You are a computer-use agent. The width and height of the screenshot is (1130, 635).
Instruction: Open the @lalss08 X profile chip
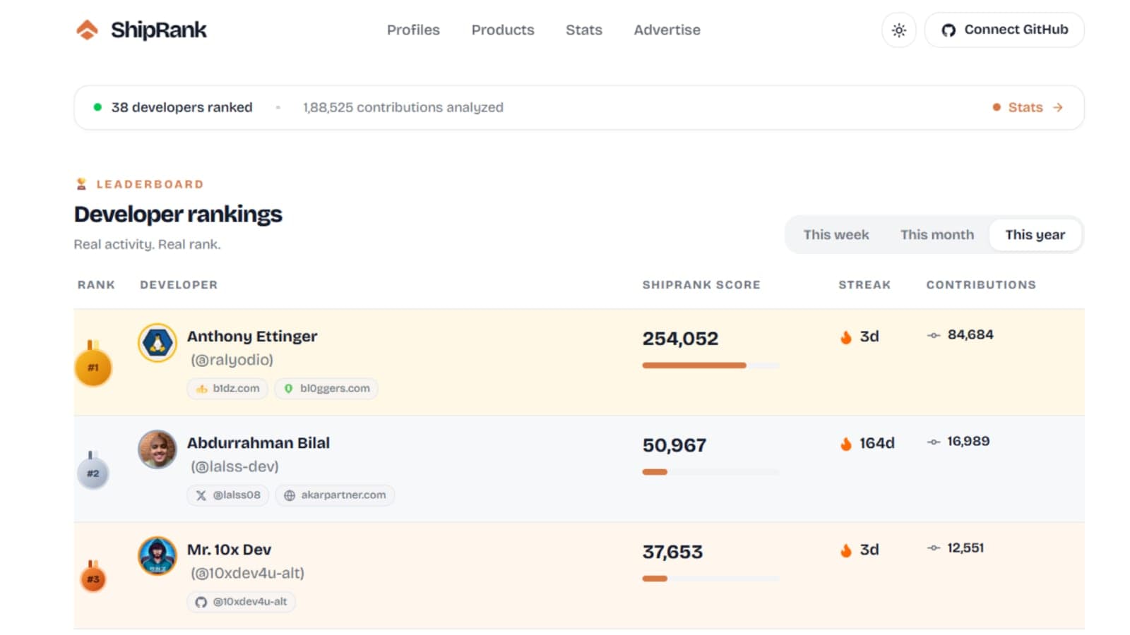pos(227,495)
